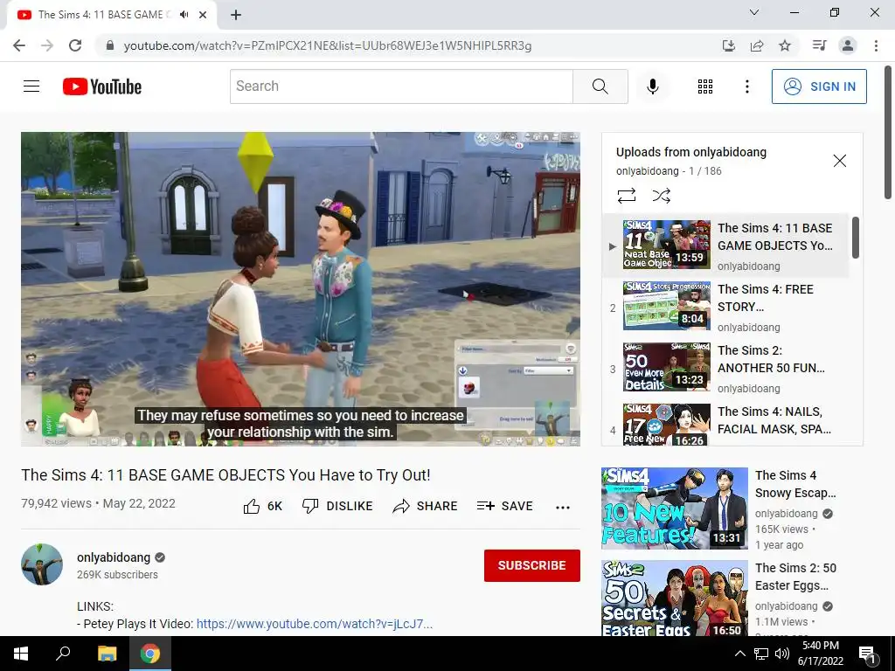Open Chrome profile icon
895x671 pixels.
(x=848, y=45)
